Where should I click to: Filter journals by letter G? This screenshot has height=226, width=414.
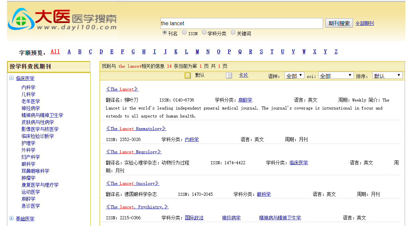click(x=133, y=51)
